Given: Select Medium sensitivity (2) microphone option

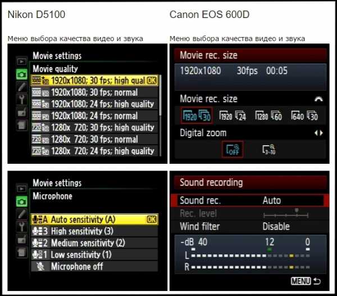Looking at the screenshot, I should 94,243.
